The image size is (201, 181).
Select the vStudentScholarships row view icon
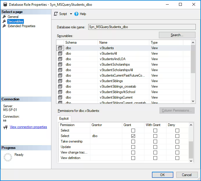coord(60,64)
